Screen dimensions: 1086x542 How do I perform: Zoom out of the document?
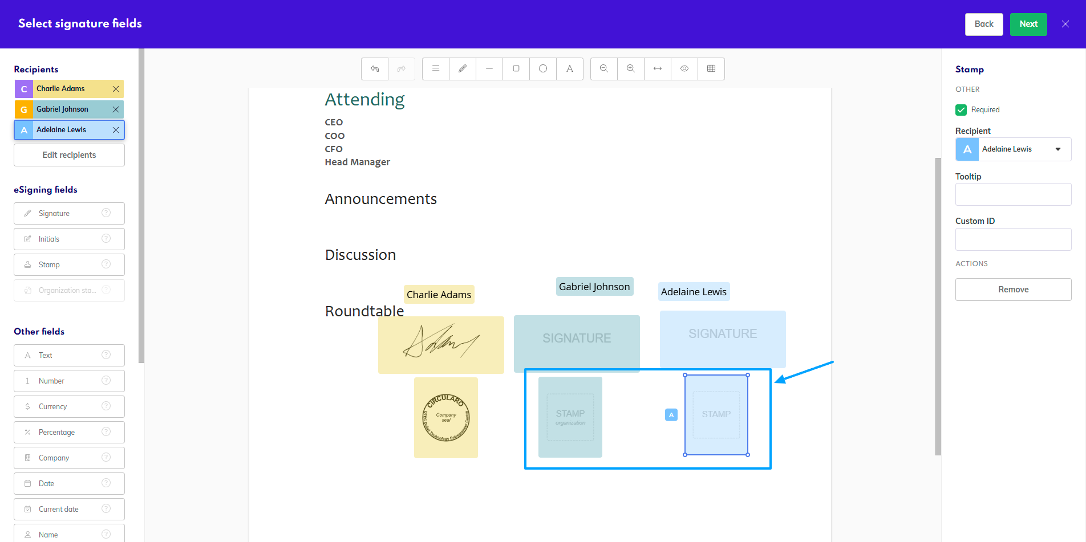(x=604, y=69)
